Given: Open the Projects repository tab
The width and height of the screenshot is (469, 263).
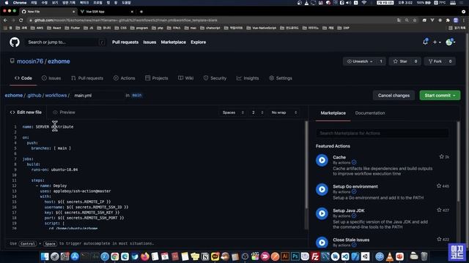Looking at the screenshot, I should (x=156, y=78).
